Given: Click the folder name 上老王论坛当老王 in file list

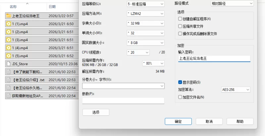Looking at the screenshot, I should [26, 16].
